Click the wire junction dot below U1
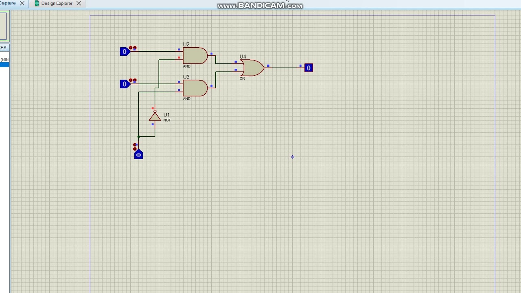Image resolution: width=521 pixels, height=293 pixels. (138, 137)
